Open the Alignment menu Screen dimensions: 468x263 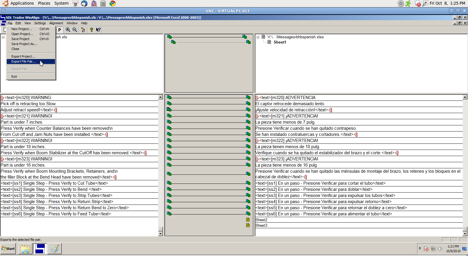(56, 23)
